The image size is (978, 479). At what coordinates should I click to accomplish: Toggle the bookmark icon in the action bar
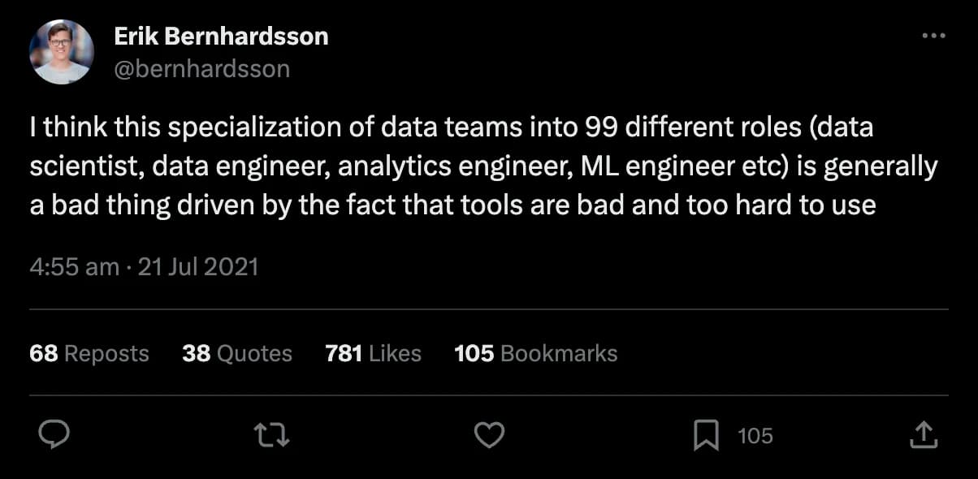point(706,436)
